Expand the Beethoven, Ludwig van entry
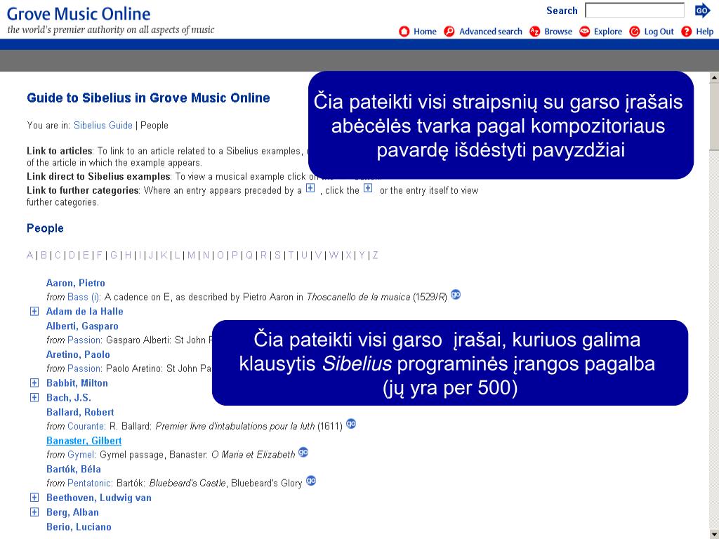Image resolution: width=719 pixels, height=539 pixels. point(34,498)
